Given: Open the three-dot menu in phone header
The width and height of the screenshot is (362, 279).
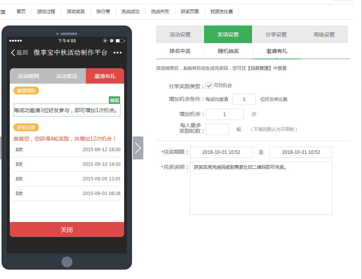Looking at the screenshot, I should (x=117, y=52).
